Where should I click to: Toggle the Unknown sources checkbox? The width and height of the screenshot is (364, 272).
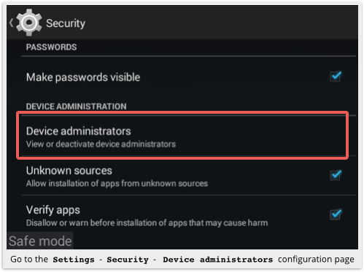(336, 174)
